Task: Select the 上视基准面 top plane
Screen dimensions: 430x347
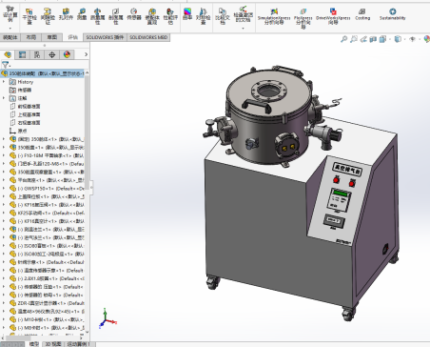Action: [x=29, y=114]
